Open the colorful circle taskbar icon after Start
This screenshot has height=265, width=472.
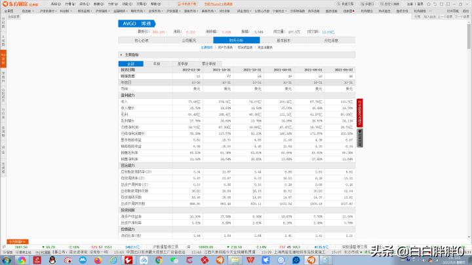coord(22,260)
